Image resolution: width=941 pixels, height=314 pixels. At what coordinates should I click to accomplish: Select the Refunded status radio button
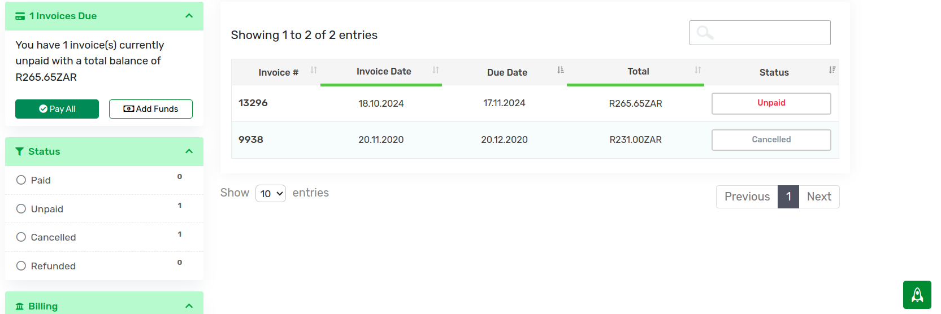(x=21, y=265)
